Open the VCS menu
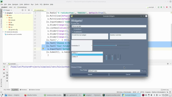The width and height of the screenshot is (172, 97). 41,4
